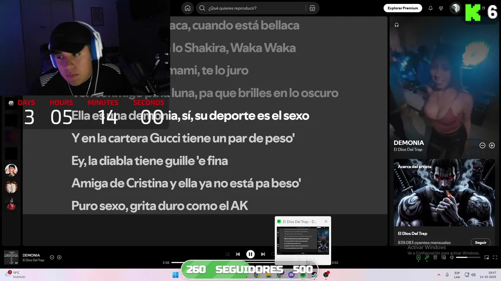Open second playlist avatar in left sidebar
The width and height of the screenshot is (501, 281).
[x=11, y=187]
